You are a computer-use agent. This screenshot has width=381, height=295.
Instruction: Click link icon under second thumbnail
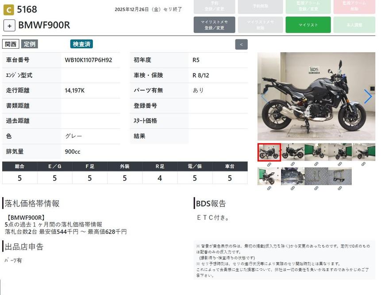pos(292,165)
